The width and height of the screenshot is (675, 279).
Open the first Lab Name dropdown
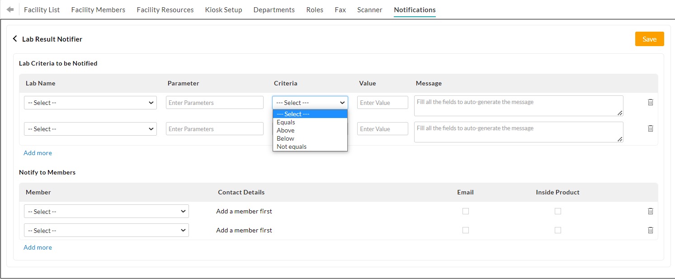pyautogui.click(x=90, y=102)
